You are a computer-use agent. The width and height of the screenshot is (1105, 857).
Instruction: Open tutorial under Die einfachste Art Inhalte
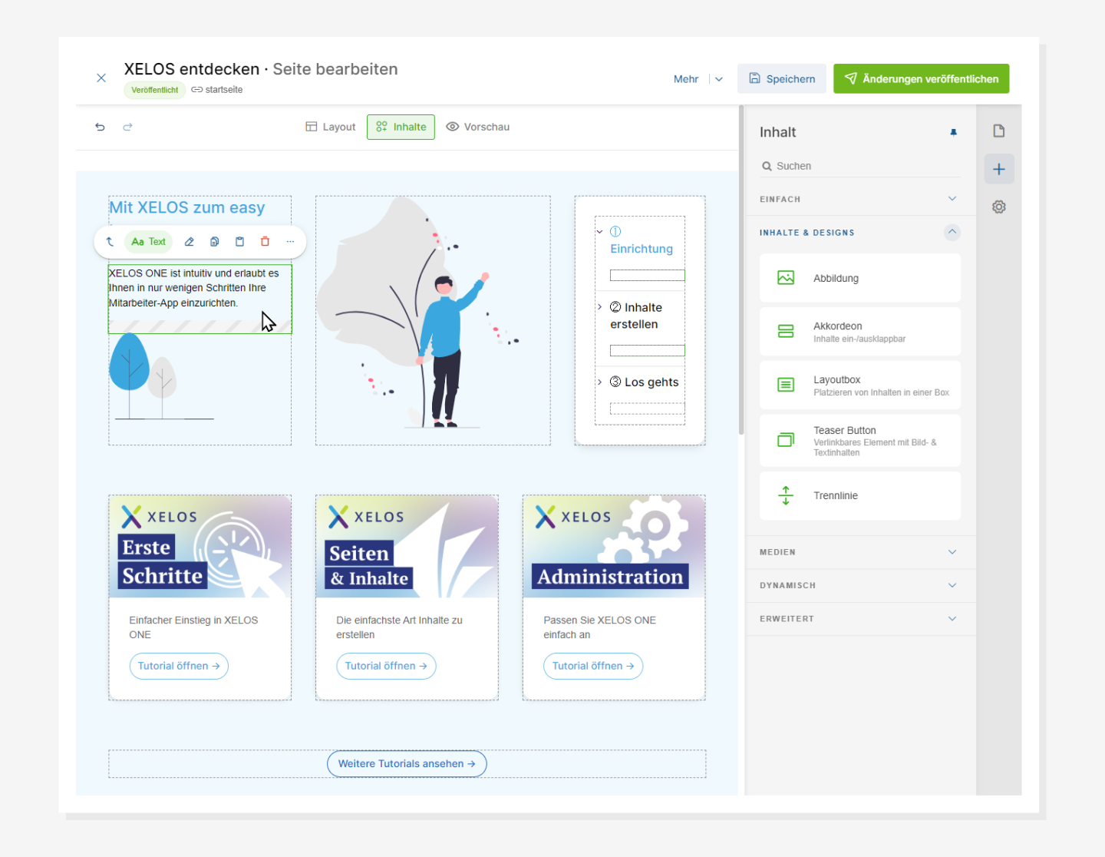pyautogui.click(x=386, y=666)
